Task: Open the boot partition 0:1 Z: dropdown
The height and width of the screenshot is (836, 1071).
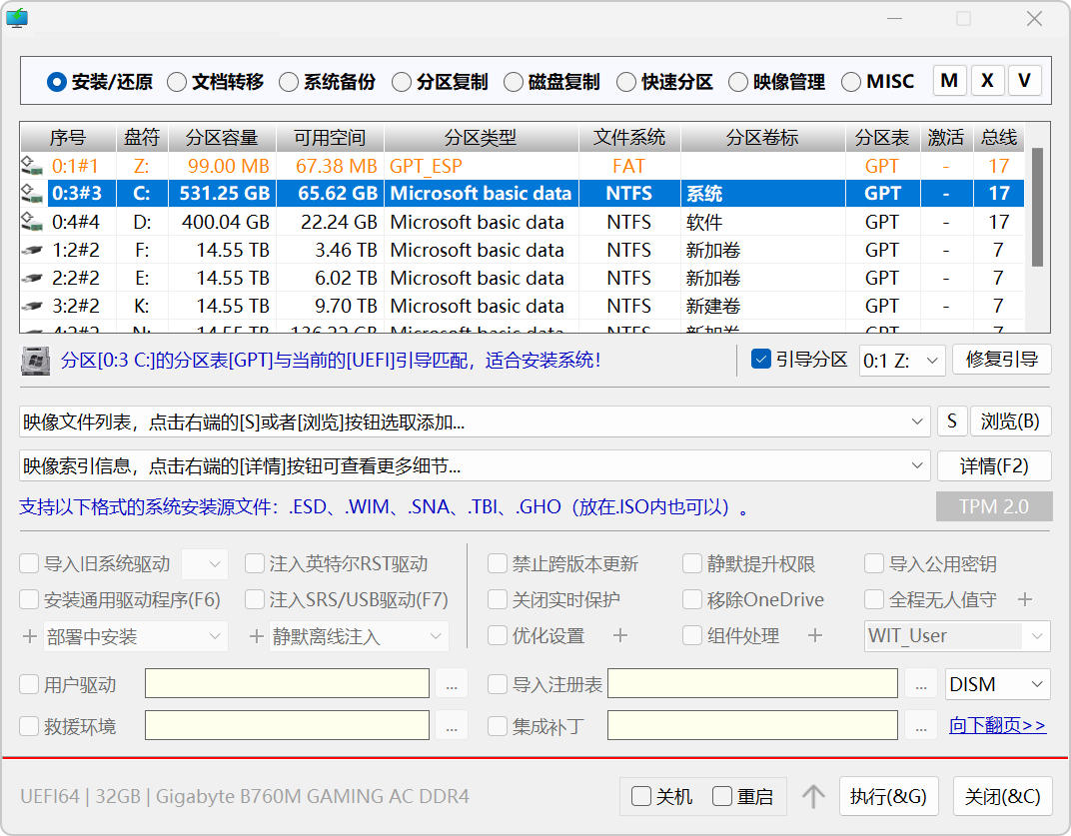Action: [902, 361]
